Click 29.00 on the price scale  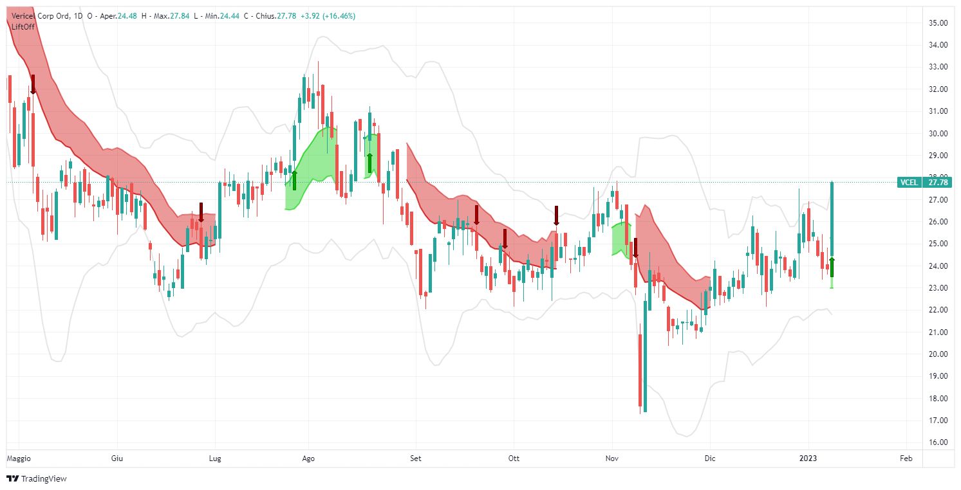tap(938, 155)
